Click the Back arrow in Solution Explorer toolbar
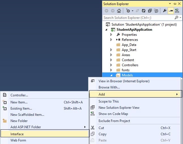183x144 pixels. click(107, 11)
